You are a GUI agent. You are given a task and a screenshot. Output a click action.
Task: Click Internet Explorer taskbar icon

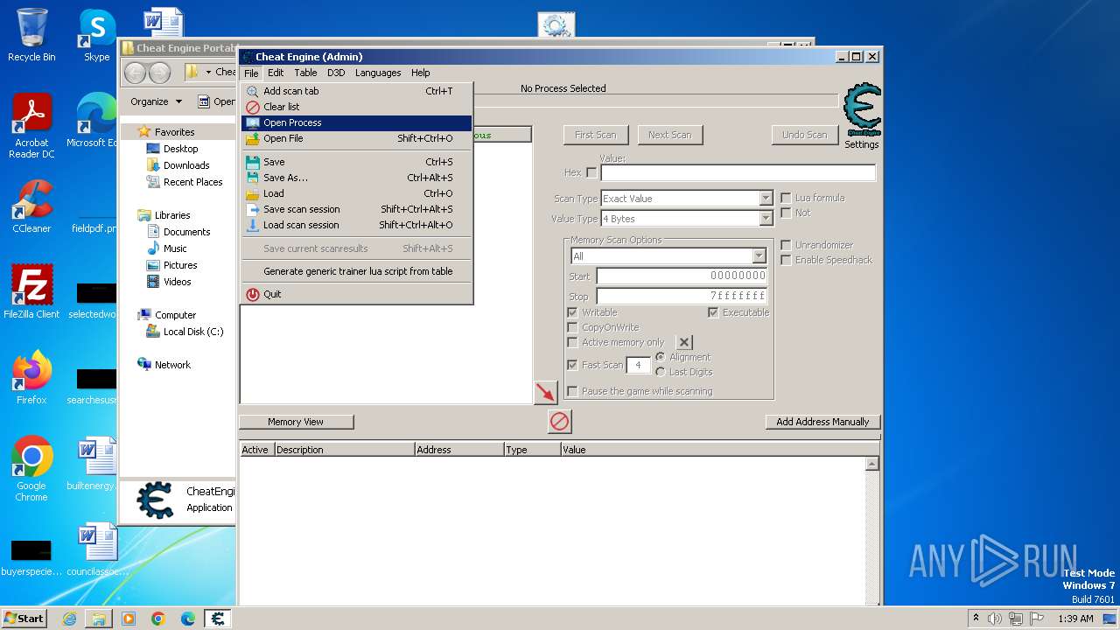pyautogui.click(x=69, y=619)
